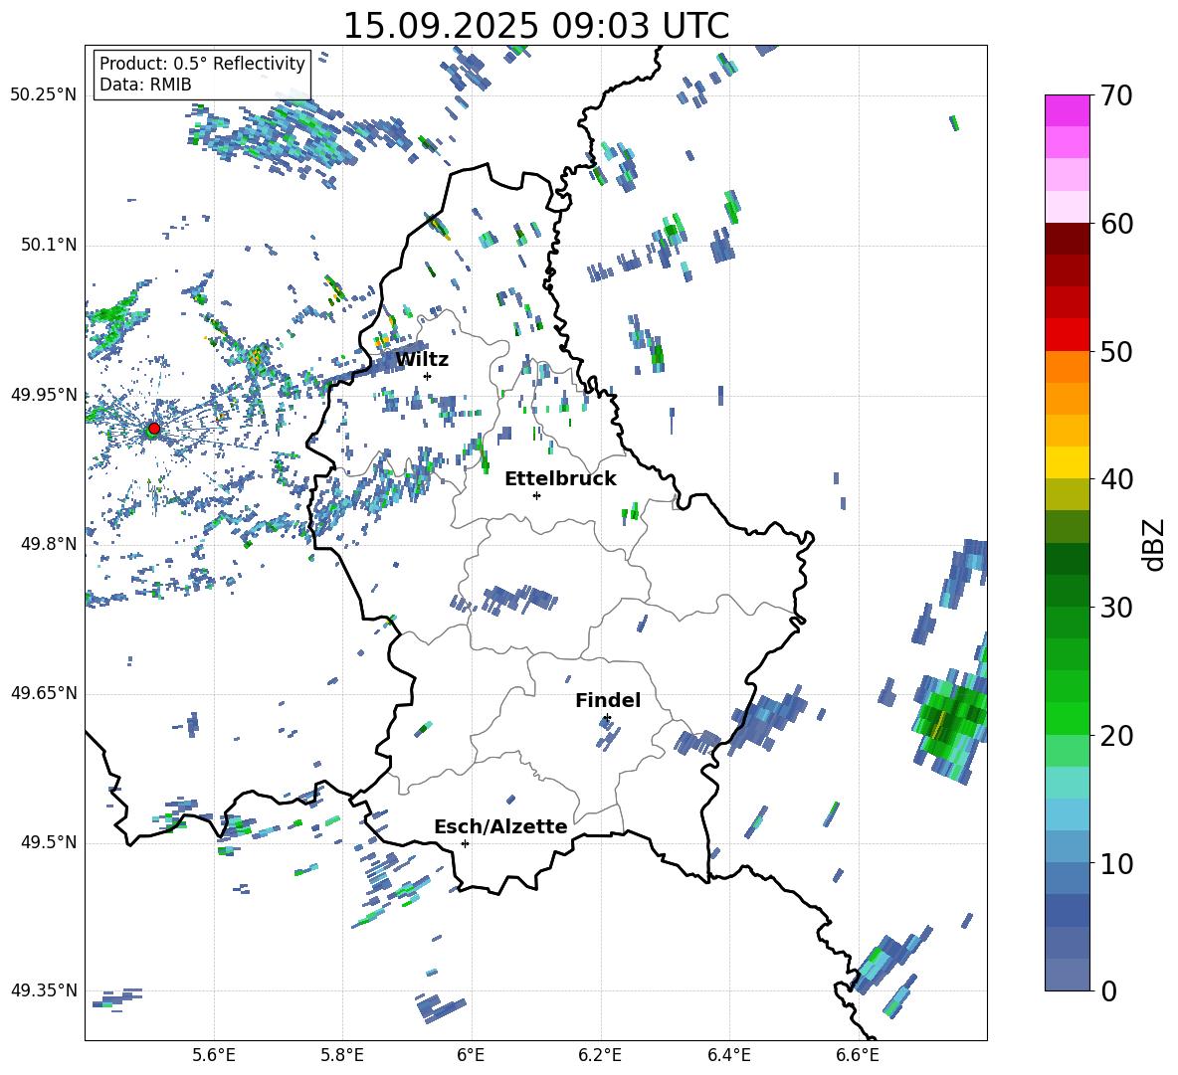Click the colorbar tick label 10

pos(1116,863)
